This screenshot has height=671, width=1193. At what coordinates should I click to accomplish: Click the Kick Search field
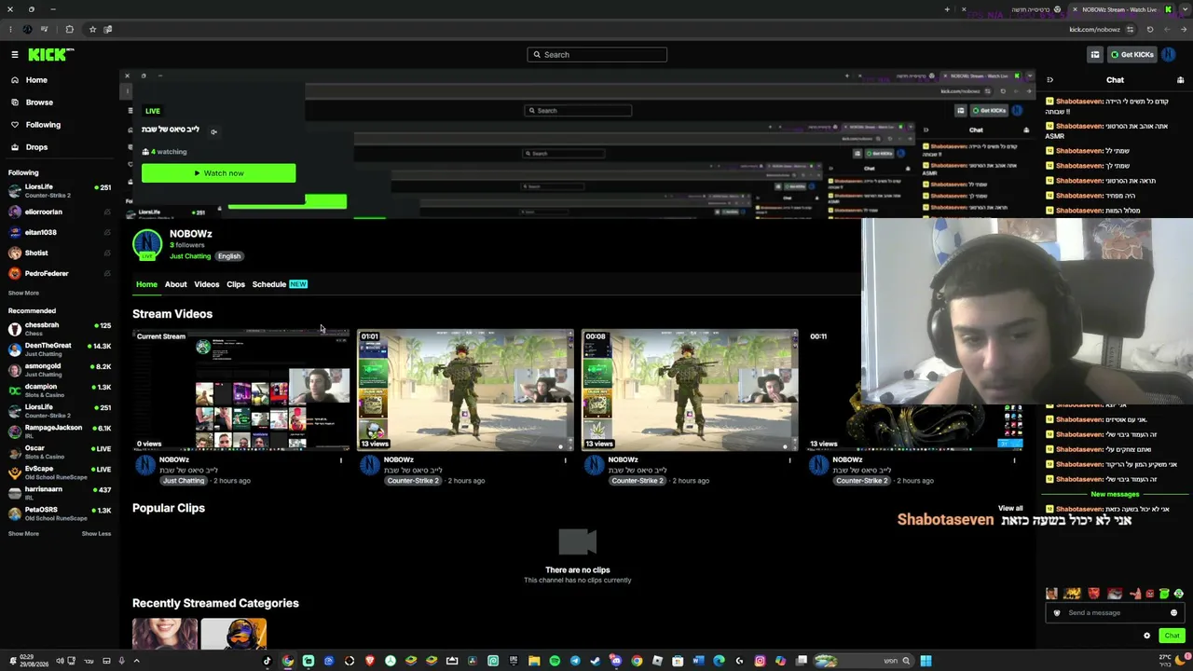(596, 54)
